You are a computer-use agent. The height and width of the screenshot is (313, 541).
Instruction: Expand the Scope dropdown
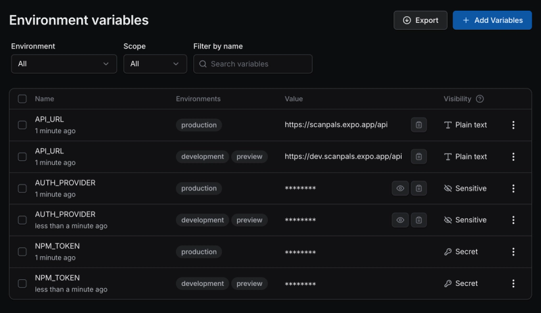[x=156, y=64]
